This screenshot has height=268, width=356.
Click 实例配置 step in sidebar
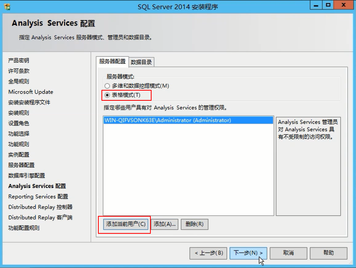[x=19, y=154]
